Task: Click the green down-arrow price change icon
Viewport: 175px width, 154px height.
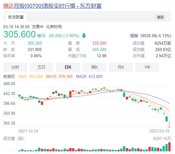Action: (x=84, y=36)
